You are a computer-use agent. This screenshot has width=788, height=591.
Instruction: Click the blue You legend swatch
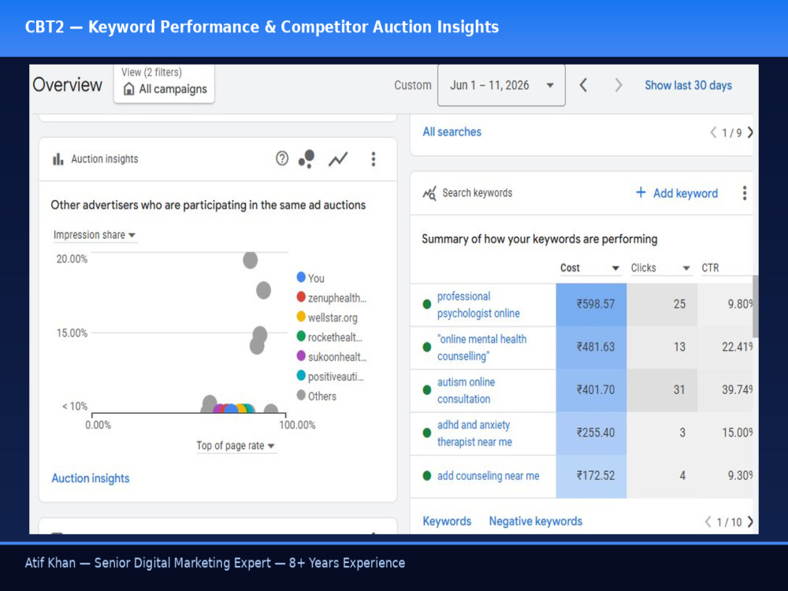301,277
